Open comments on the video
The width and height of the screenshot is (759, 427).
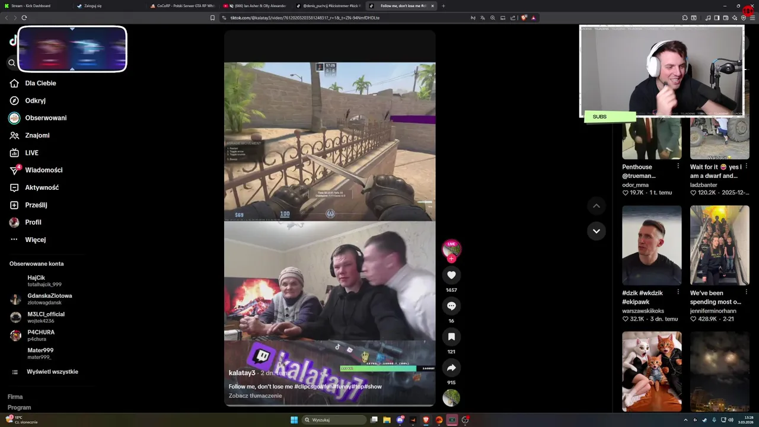point(451,306)
